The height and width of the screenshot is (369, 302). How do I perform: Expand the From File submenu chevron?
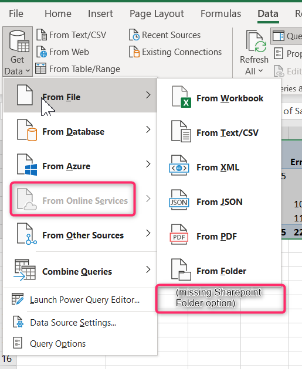pyautogui.click(x=148, y=95)
